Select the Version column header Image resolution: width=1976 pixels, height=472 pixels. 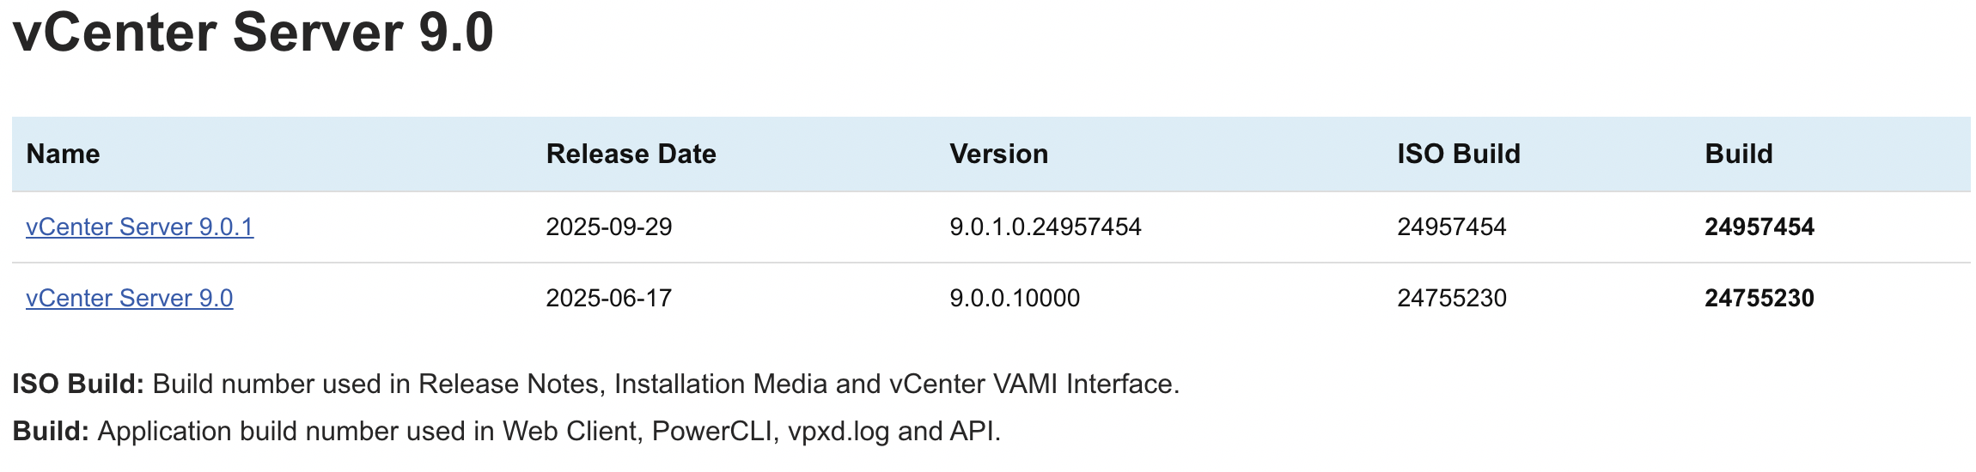998,154
